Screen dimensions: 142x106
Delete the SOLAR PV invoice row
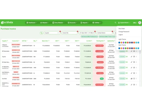point(134,85)
